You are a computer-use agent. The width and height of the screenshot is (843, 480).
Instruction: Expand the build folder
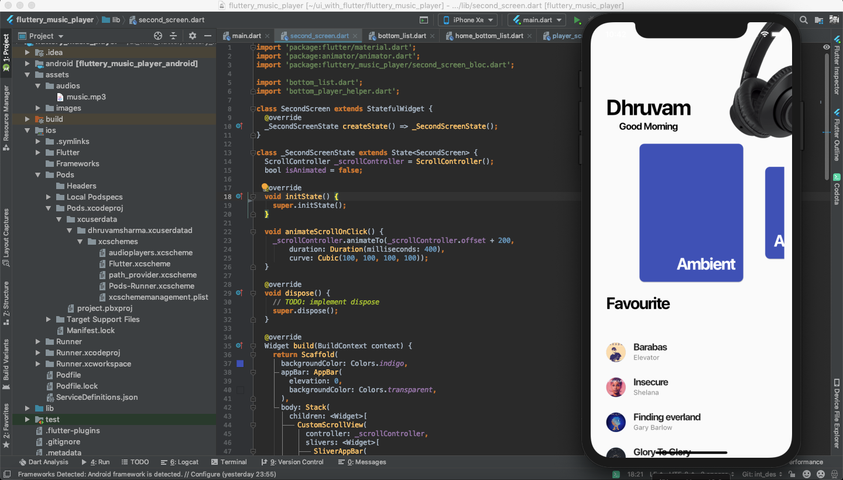27,119
